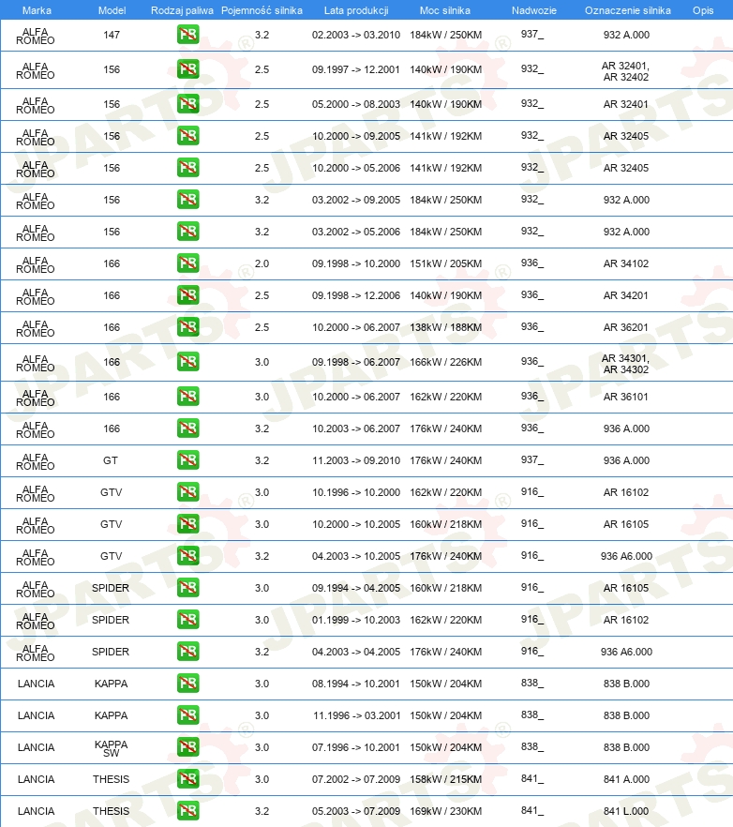Screen dimensions: 733x827
Task: Click the power value 166kW / 226KM
Action: [445, 362]
